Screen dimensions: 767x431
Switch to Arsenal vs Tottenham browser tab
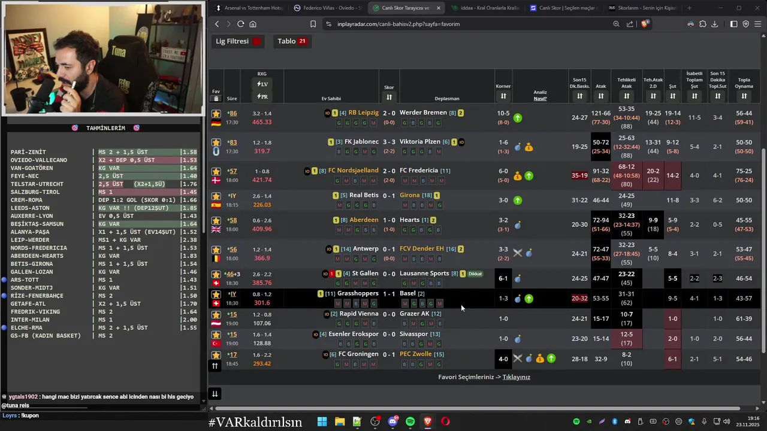click(x=248, y=8)
